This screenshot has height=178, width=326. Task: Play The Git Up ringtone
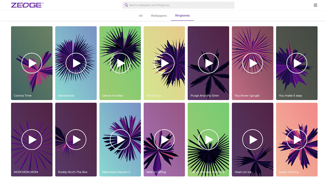point(164,63)
